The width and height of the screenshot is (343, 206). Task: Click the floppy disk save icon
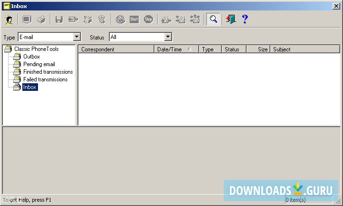click(59, 20)
